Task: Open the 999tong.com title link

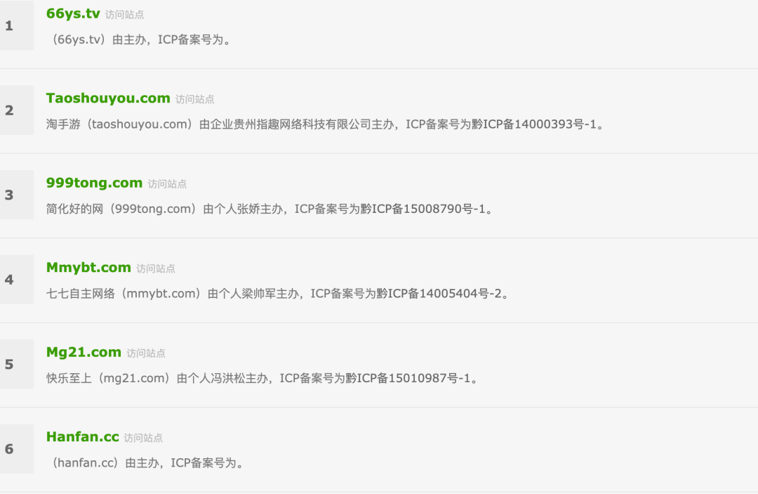Action: coord(94,183)
